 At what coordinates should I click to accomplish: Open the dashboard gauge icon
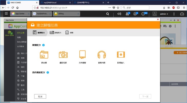[x=182, y=14]
